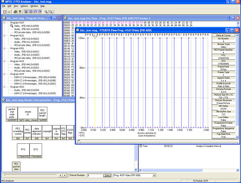Image resolution: width=241 pixels, height=183 pixels.
Task: Click second window-layout icon before zoom icons
Action: click(x=31, y=12)
